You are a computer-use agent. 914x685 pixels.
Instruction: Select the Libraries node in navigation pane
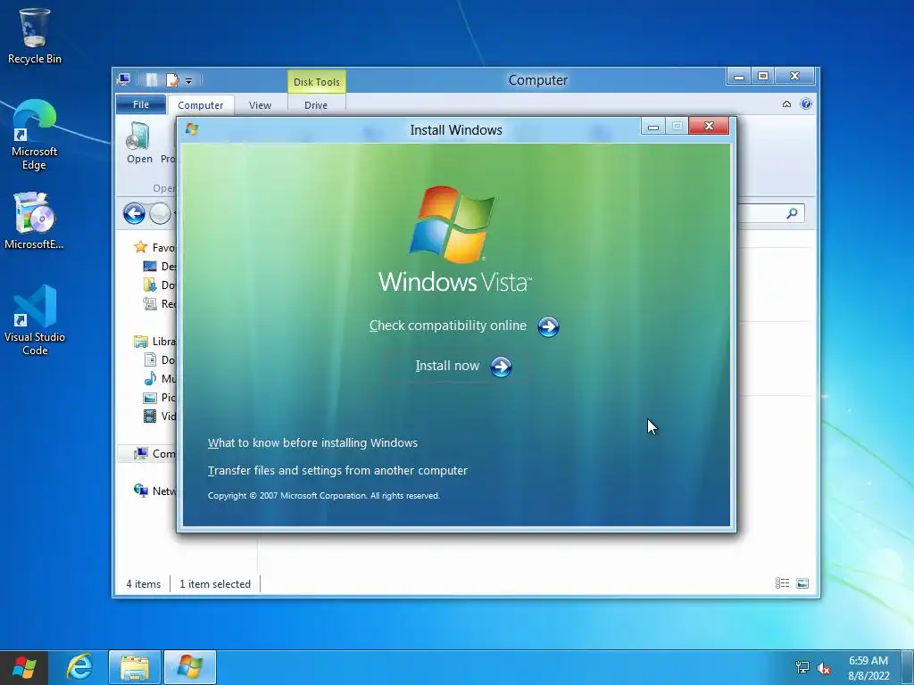coord(154,342)
